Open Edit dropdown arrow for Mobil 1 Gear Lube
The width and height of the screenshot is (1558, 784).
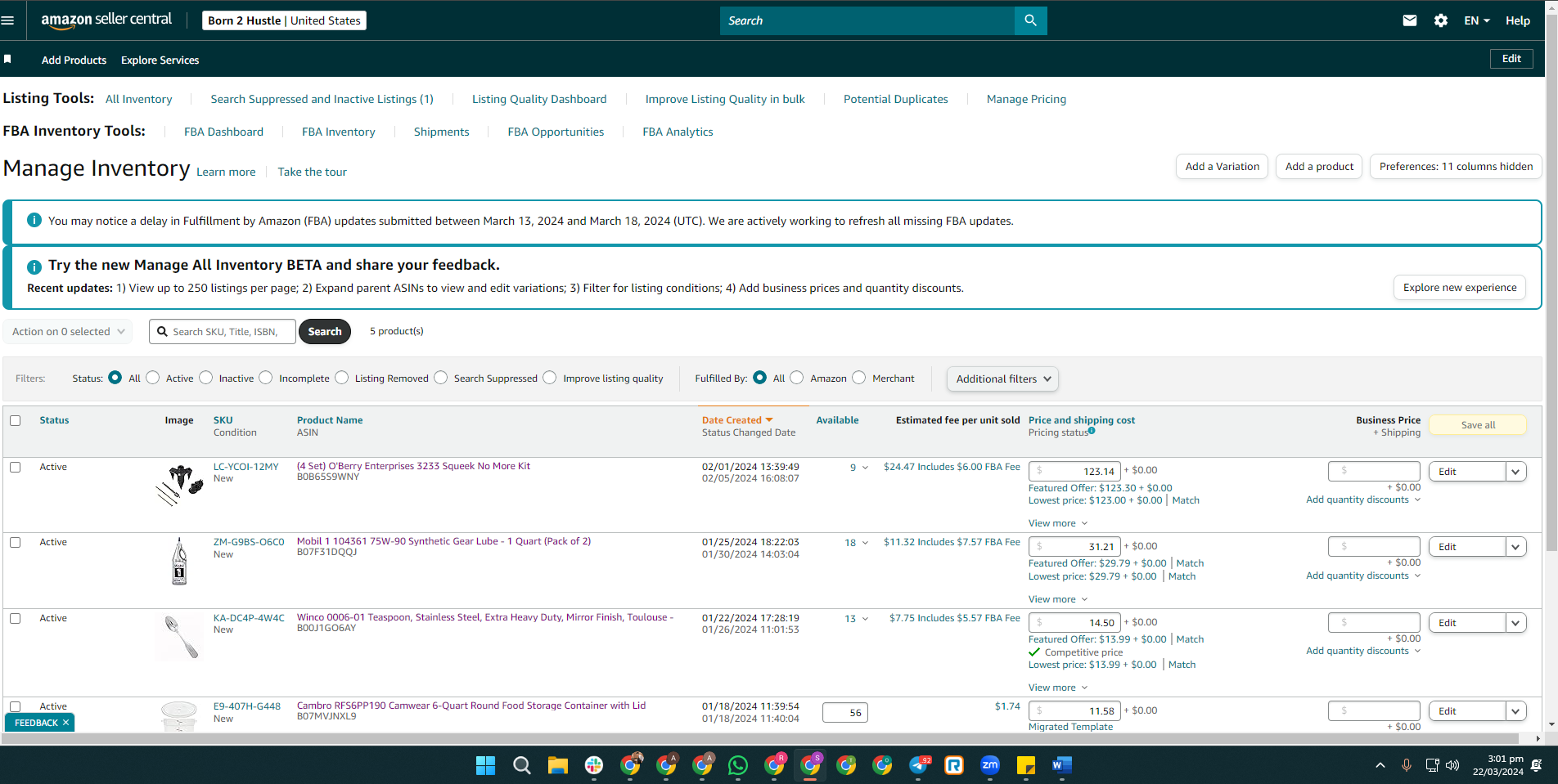[x=1515, y=547]
